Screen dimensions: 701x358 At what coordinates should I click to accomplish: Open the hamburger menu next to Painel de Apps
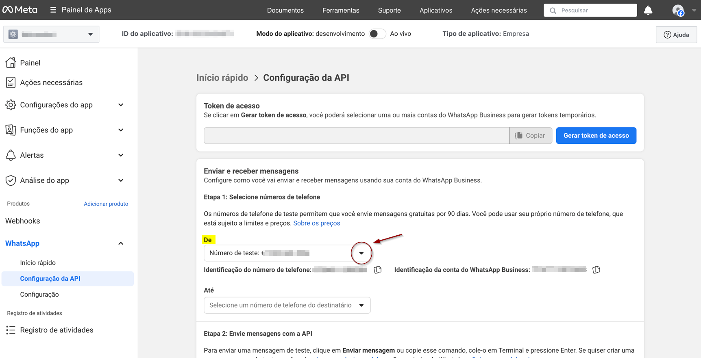53,10
